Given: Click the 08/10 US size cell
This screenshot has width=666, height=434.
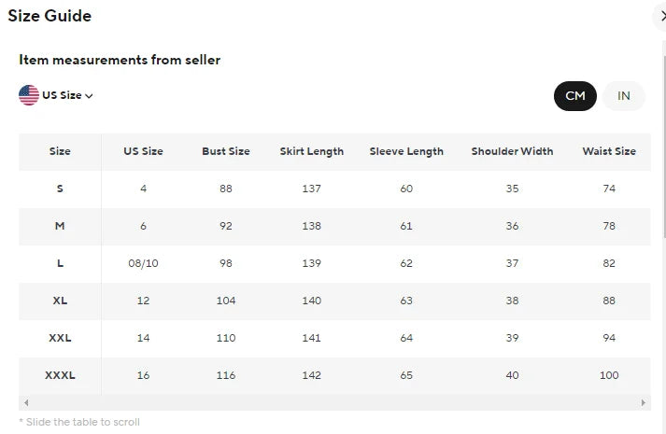Looking at the screenshot, I should tap(143, 263).
